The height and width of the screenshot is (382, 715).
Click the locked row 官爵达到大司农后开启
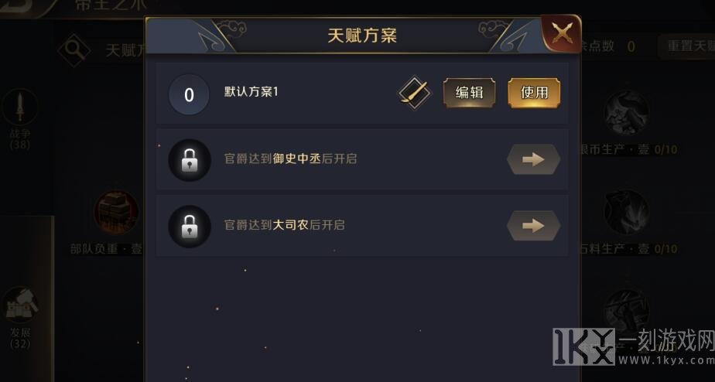362,226
